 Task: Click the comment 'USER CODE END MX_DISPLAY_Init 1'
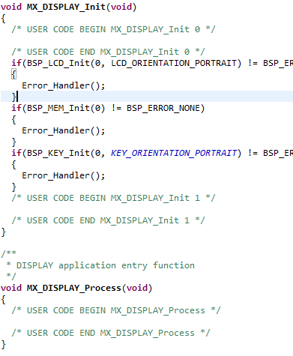click(x=108, y=220)
